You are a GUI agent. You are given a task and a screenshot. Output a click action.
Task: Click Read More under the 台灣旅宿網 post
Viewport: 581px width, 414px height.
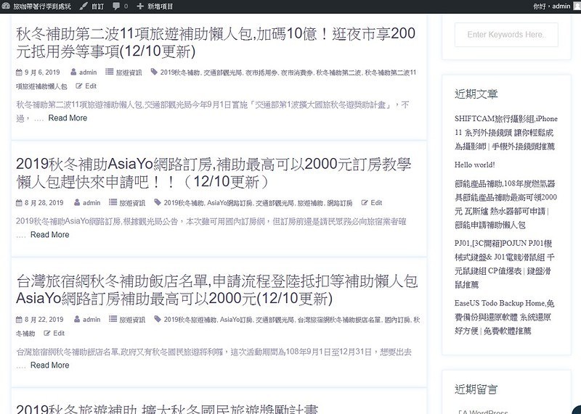tap(50, 365)
